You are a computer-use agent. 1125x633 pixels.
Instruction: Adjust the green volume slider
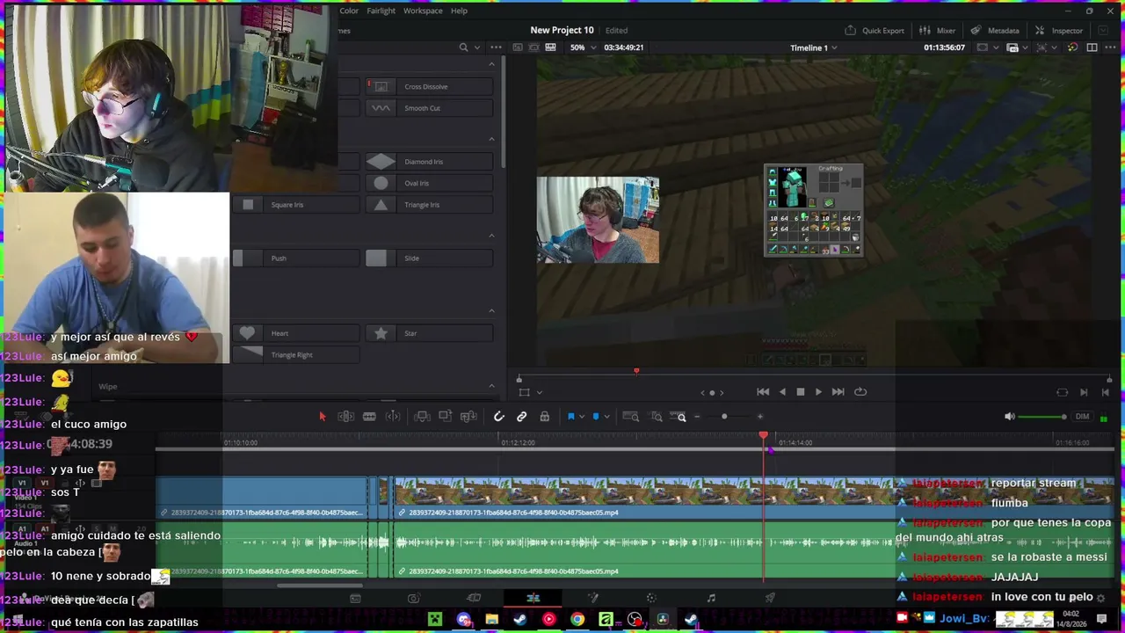point(1042,417)
